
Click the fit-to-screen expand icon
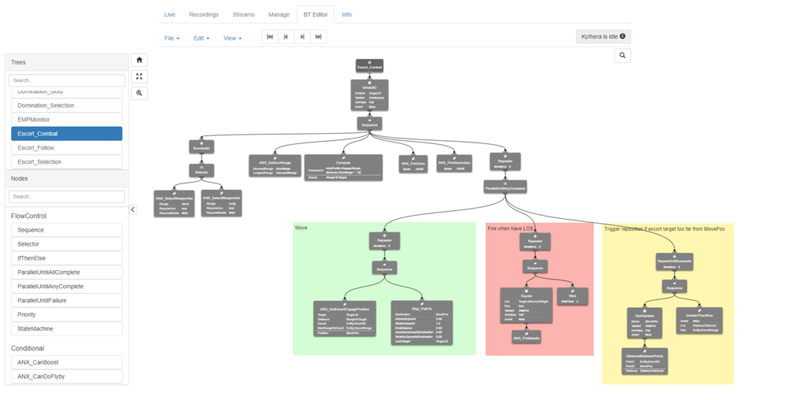(139, 76)
